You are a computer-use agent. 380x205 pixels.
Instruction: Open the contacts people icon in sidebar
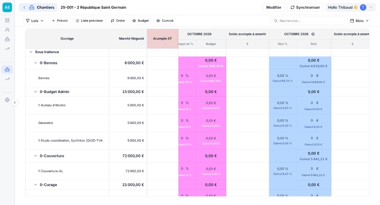[7, 30]
